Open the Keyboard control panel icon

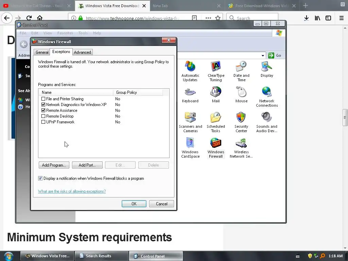(190, 94)
